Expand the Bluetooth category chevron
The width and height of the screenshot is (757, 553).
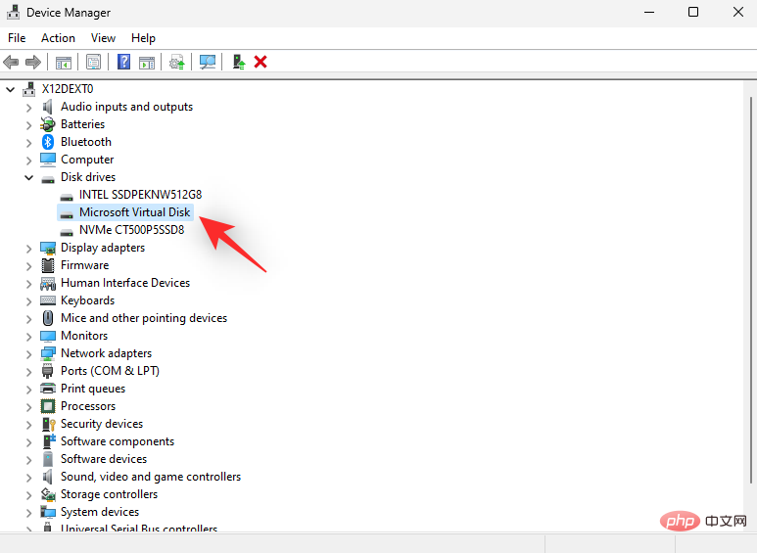(x=29, y=142)
